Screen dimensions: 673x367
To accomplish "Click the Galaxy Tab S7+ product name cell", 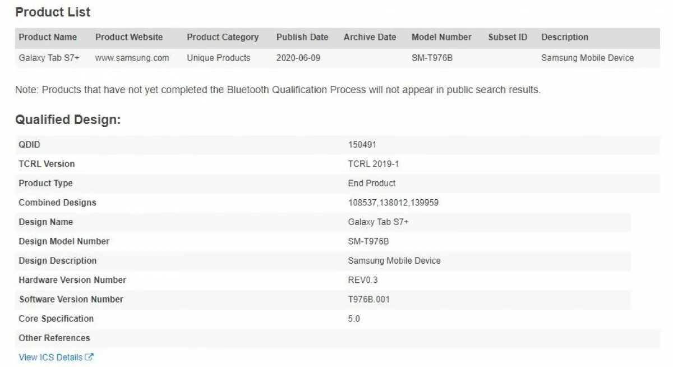I will pos(49,58).
